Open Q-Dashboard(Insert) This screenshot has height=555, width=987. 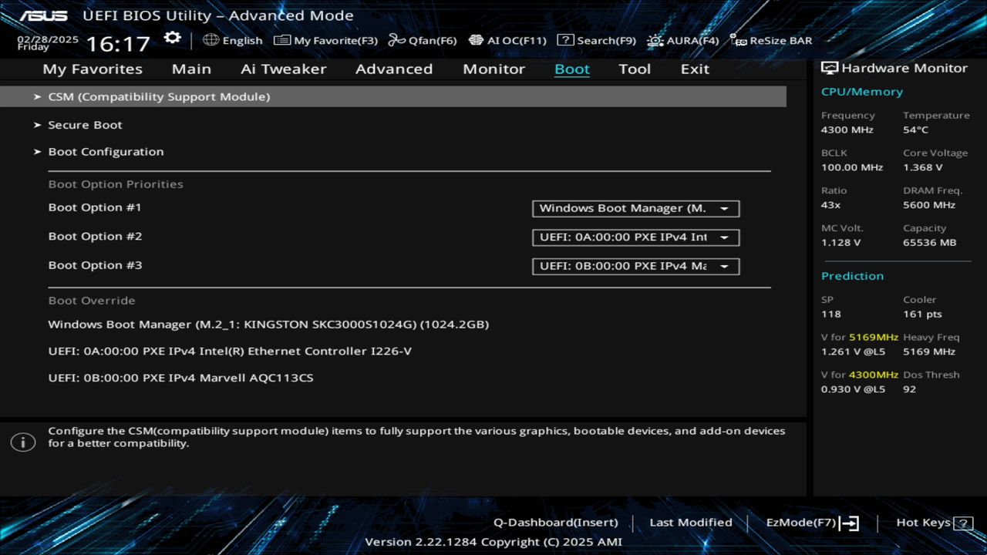click(x=555, y=523)
